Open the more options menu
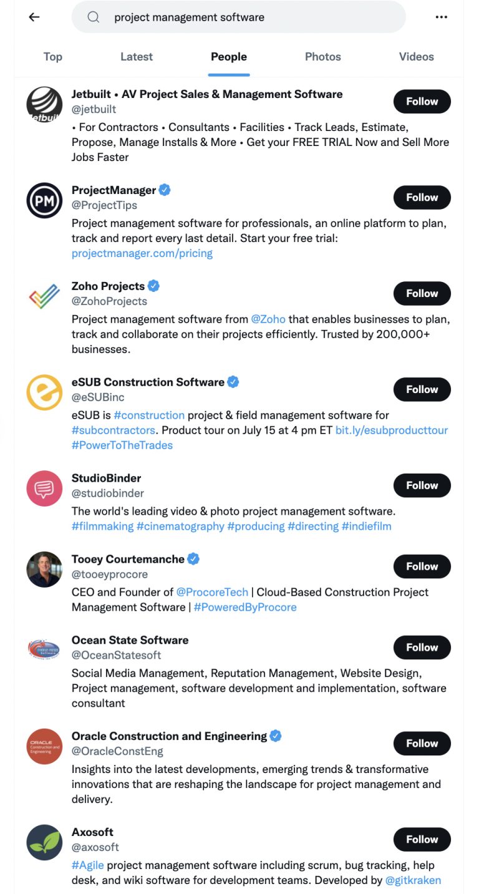The width and height of the screenshot is (479, 894). pos(442,17)
